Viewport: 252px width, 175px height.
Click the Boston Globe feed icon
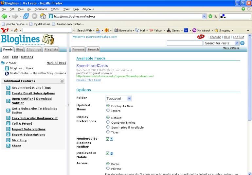point(7,74)
